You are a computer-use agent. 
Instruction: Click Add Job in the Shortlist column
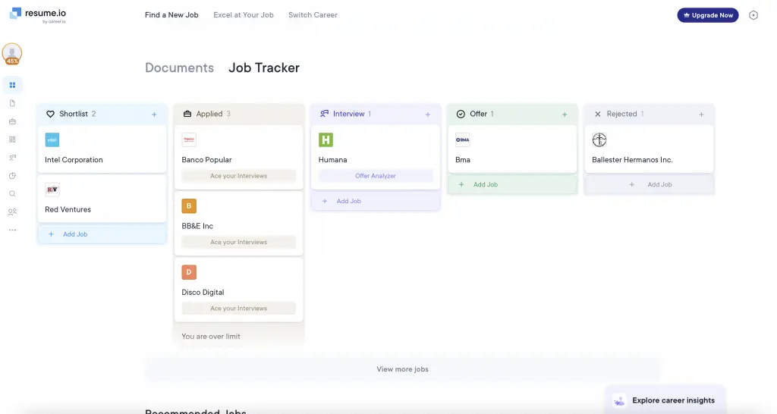[x=74, y=234]
